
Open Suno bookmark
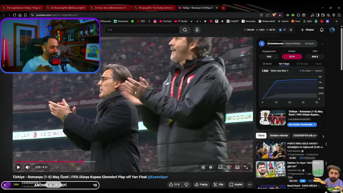pos(296,21)
